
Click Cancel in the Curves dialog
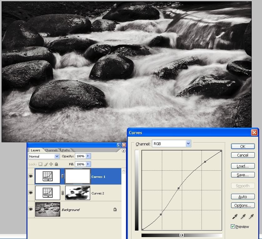coord(243,155)
